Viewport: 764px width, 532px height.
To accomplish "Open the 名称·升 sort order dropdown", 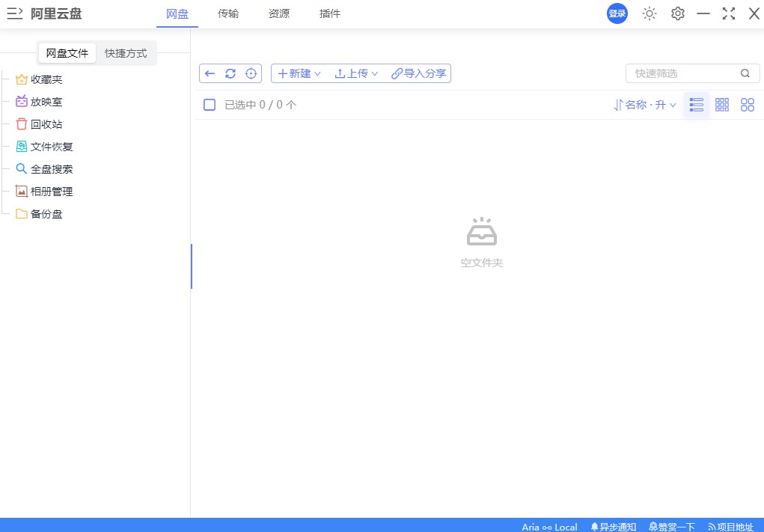I will [644, 105].
